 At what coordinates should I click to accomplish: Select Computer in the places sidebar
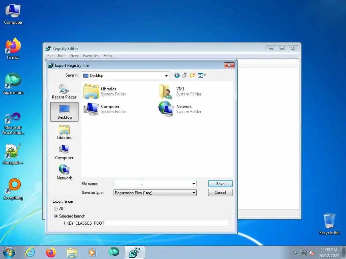pyautogui.click(x=64, y=152)
